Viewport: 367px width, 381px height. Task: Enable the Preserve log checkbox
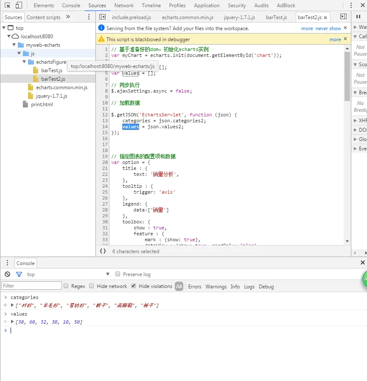click(x=118, y=274)
